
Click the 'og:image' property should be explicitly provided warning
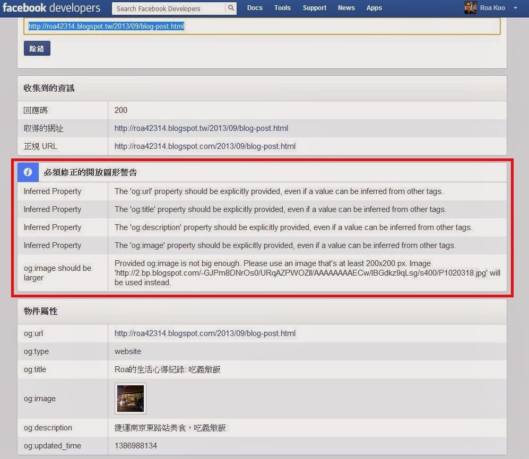pos(285,245)
